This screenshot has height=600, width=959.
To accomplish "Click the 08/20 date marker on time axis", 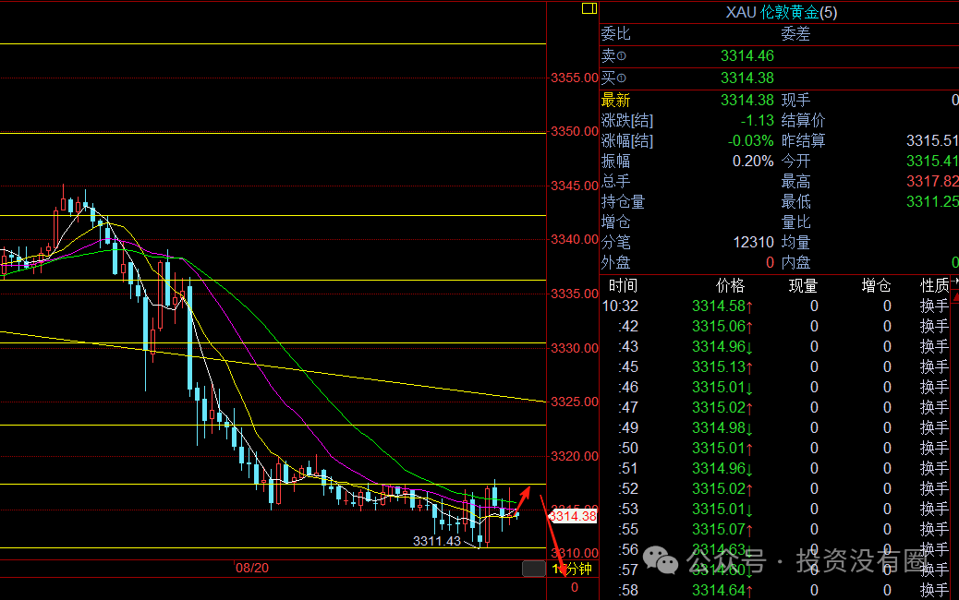I will click(x=252, y=569).
